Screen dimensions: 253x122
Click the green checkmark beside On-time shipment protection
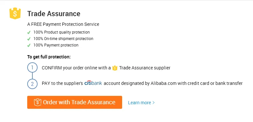pos(29,39)
